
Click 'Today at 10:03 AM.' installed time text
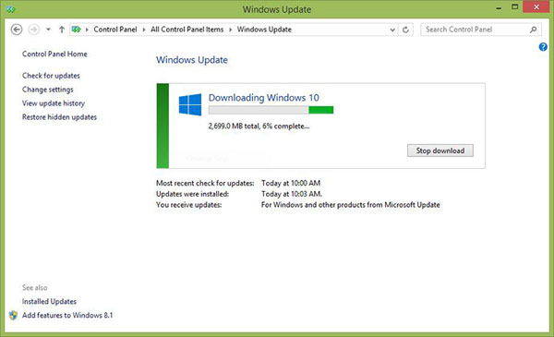292,194
